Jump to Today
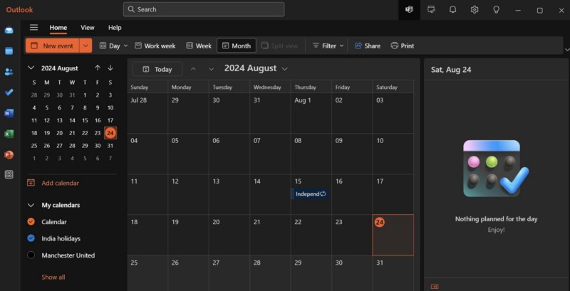 tap(157, 69)
